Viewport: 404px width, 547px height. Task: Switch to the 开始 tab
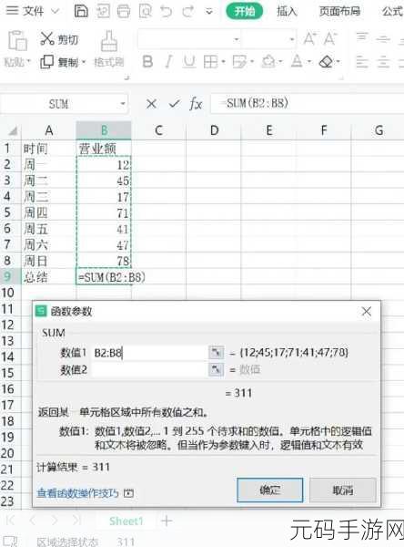244,11
